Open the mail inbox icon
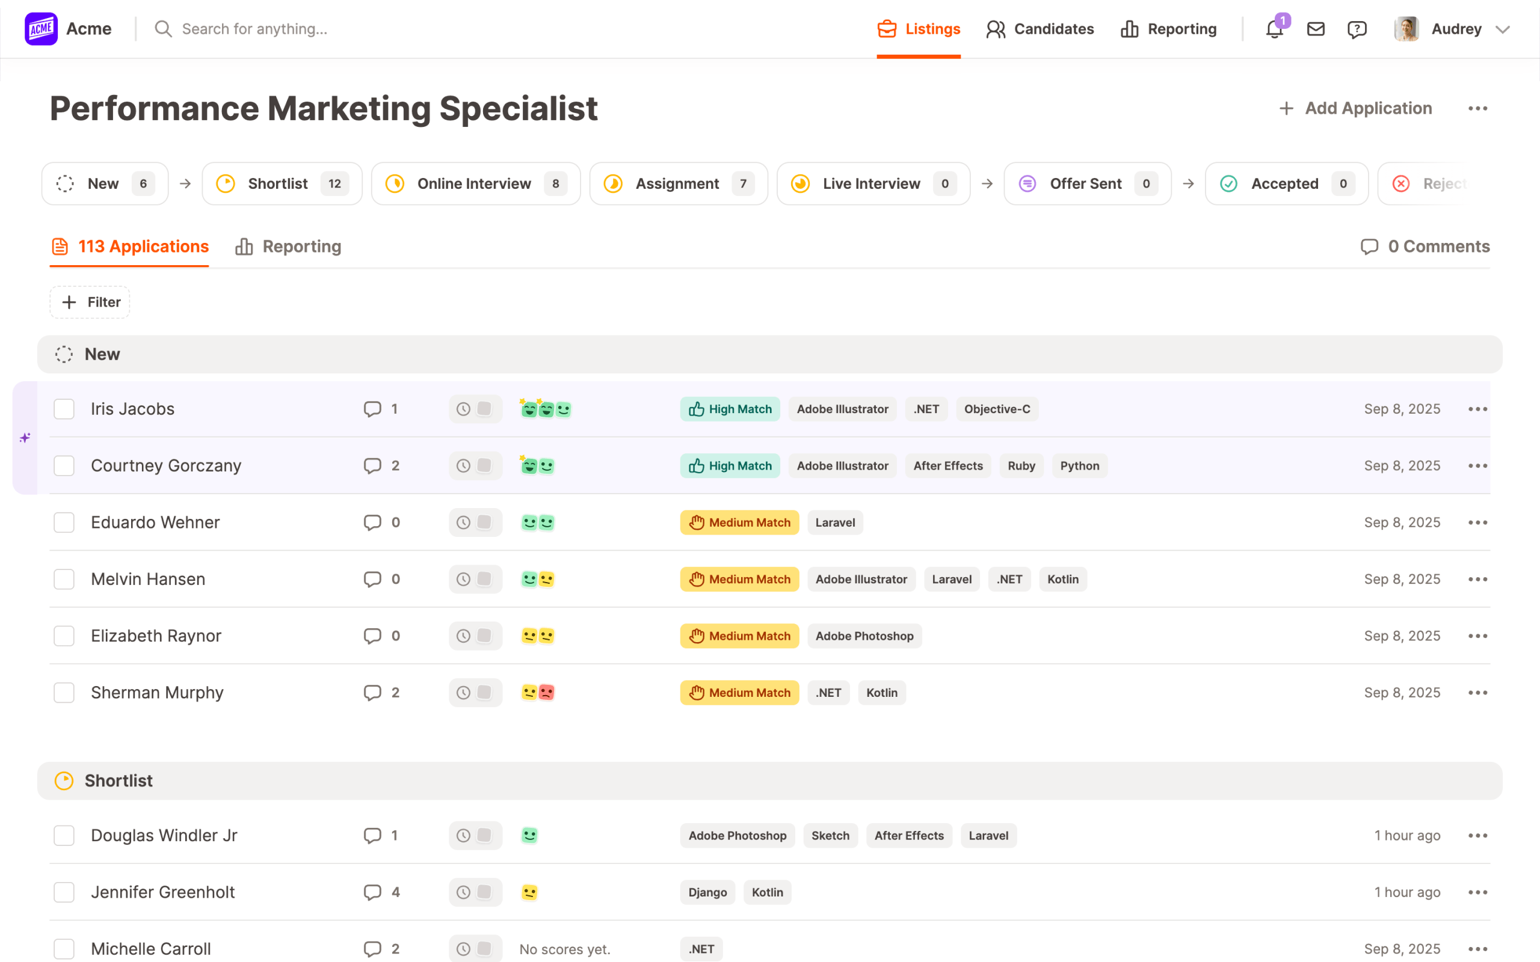Image resolution: width=1540 pixels, height=962 pixels. pyautogui.click(x=1316, y=29)
